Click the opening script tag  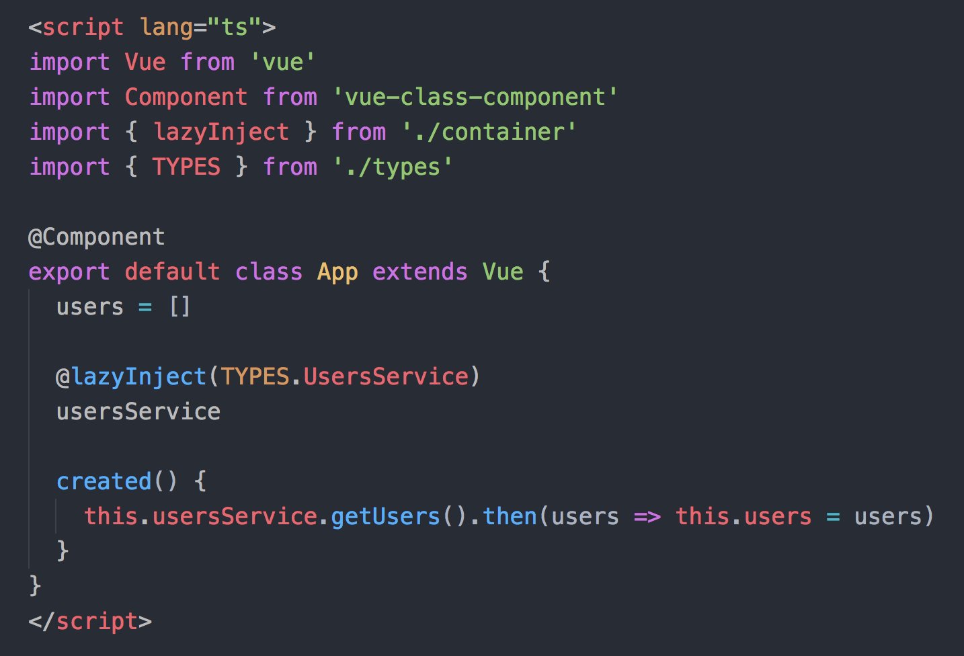(152, 28)
